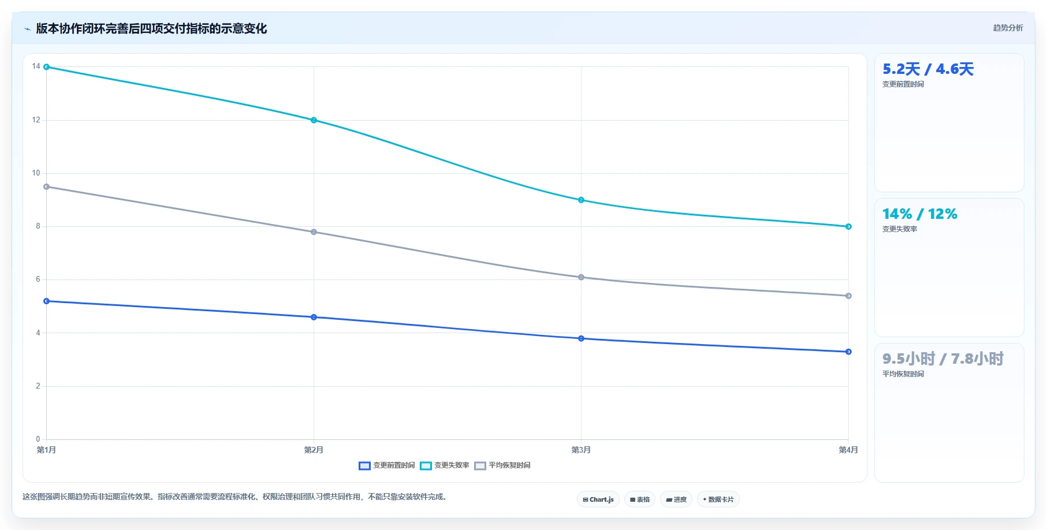Click the 趋势分析 label in the header
This screenshot has height=530, width=1047.
pyautogui.click(x=1008, y=28)
